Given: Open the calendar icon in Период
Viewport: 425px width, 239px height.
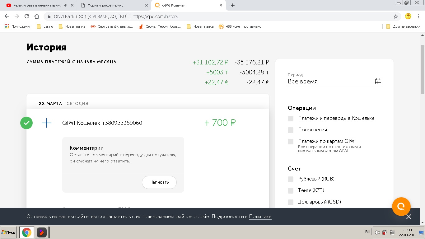Looking at the screenshot, I should click(378, 82).
